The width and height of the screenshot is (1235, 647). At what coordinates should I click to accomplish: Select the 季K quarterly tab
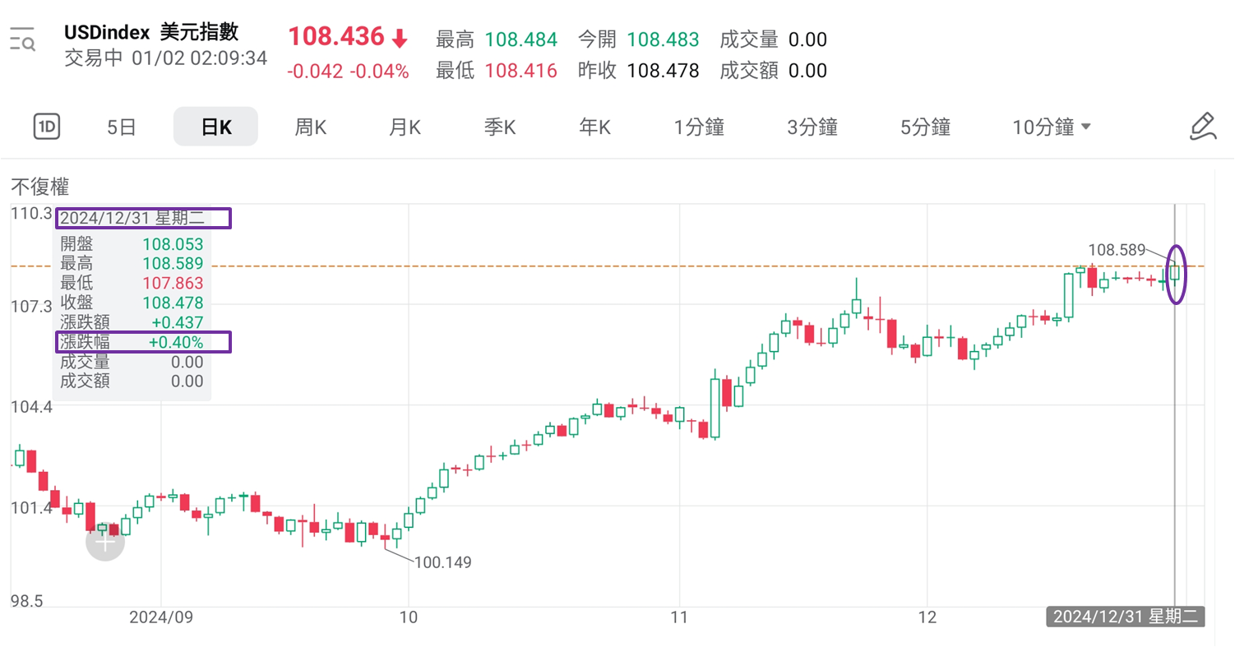(499, 127)
